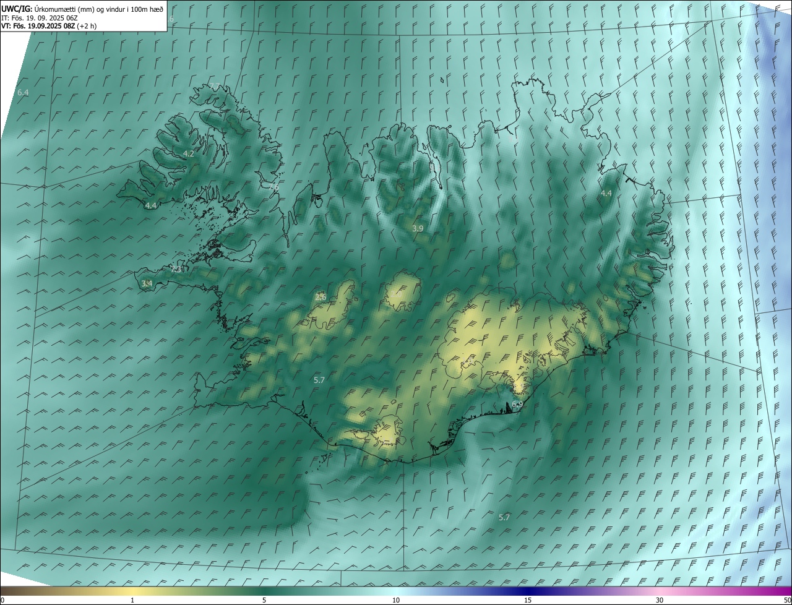
Task: Pick the dark navy segment of the color bar
Action: [528, 591]
